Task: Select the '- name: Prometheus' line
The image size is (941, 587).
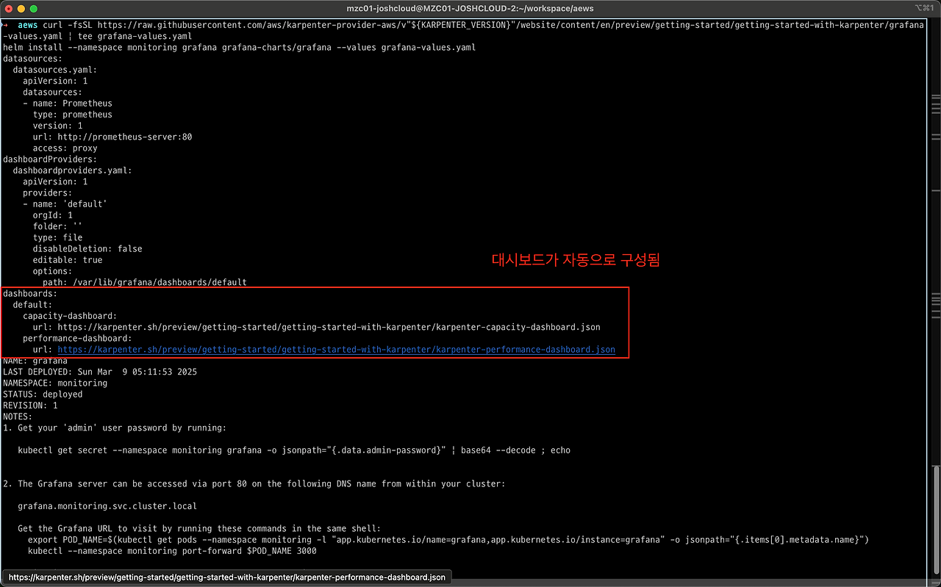Action: (x=67, y=103)
